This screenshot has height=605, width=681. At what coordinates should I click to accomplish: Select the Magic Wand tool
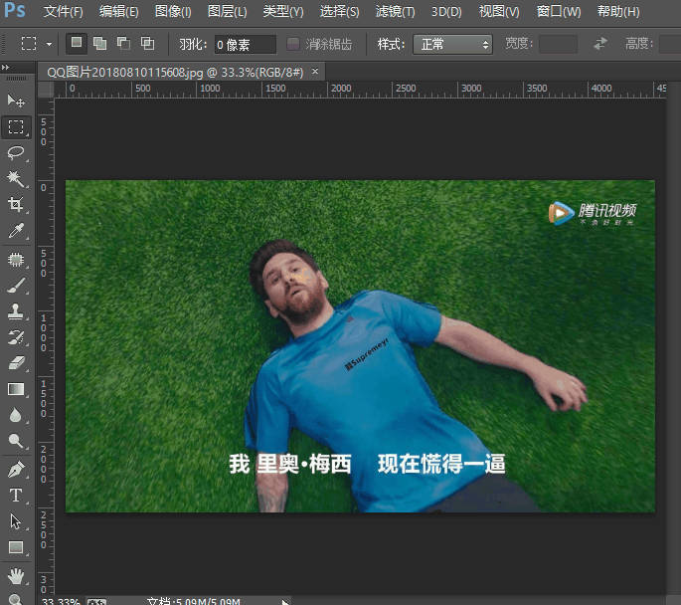coord(16,178)
